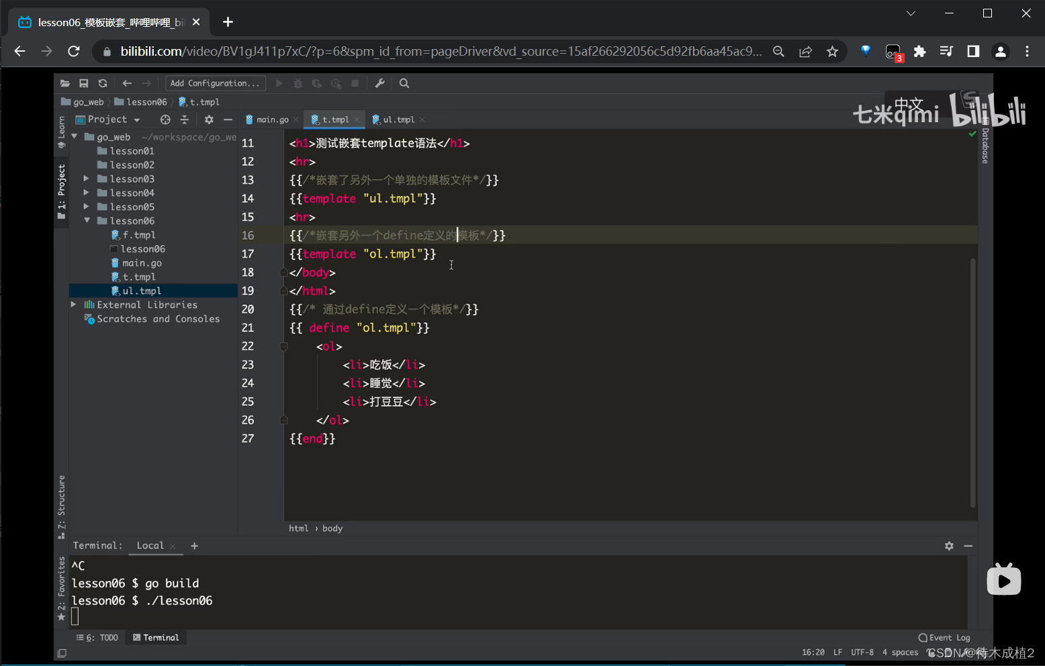Add new terminal session with plus icon
The height and width of the screenshot is (666, 1045).
coord(195,546)
